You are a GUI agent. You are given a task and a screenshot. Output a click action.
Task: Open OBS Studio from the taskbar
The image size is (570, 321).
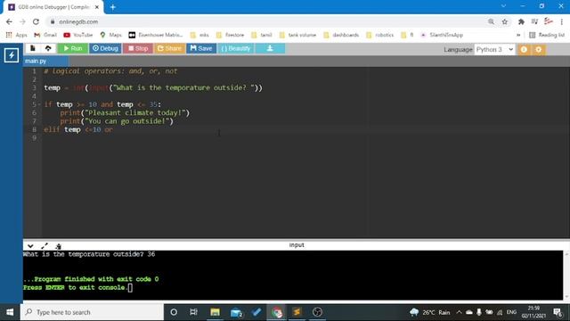tap(317, 312)
